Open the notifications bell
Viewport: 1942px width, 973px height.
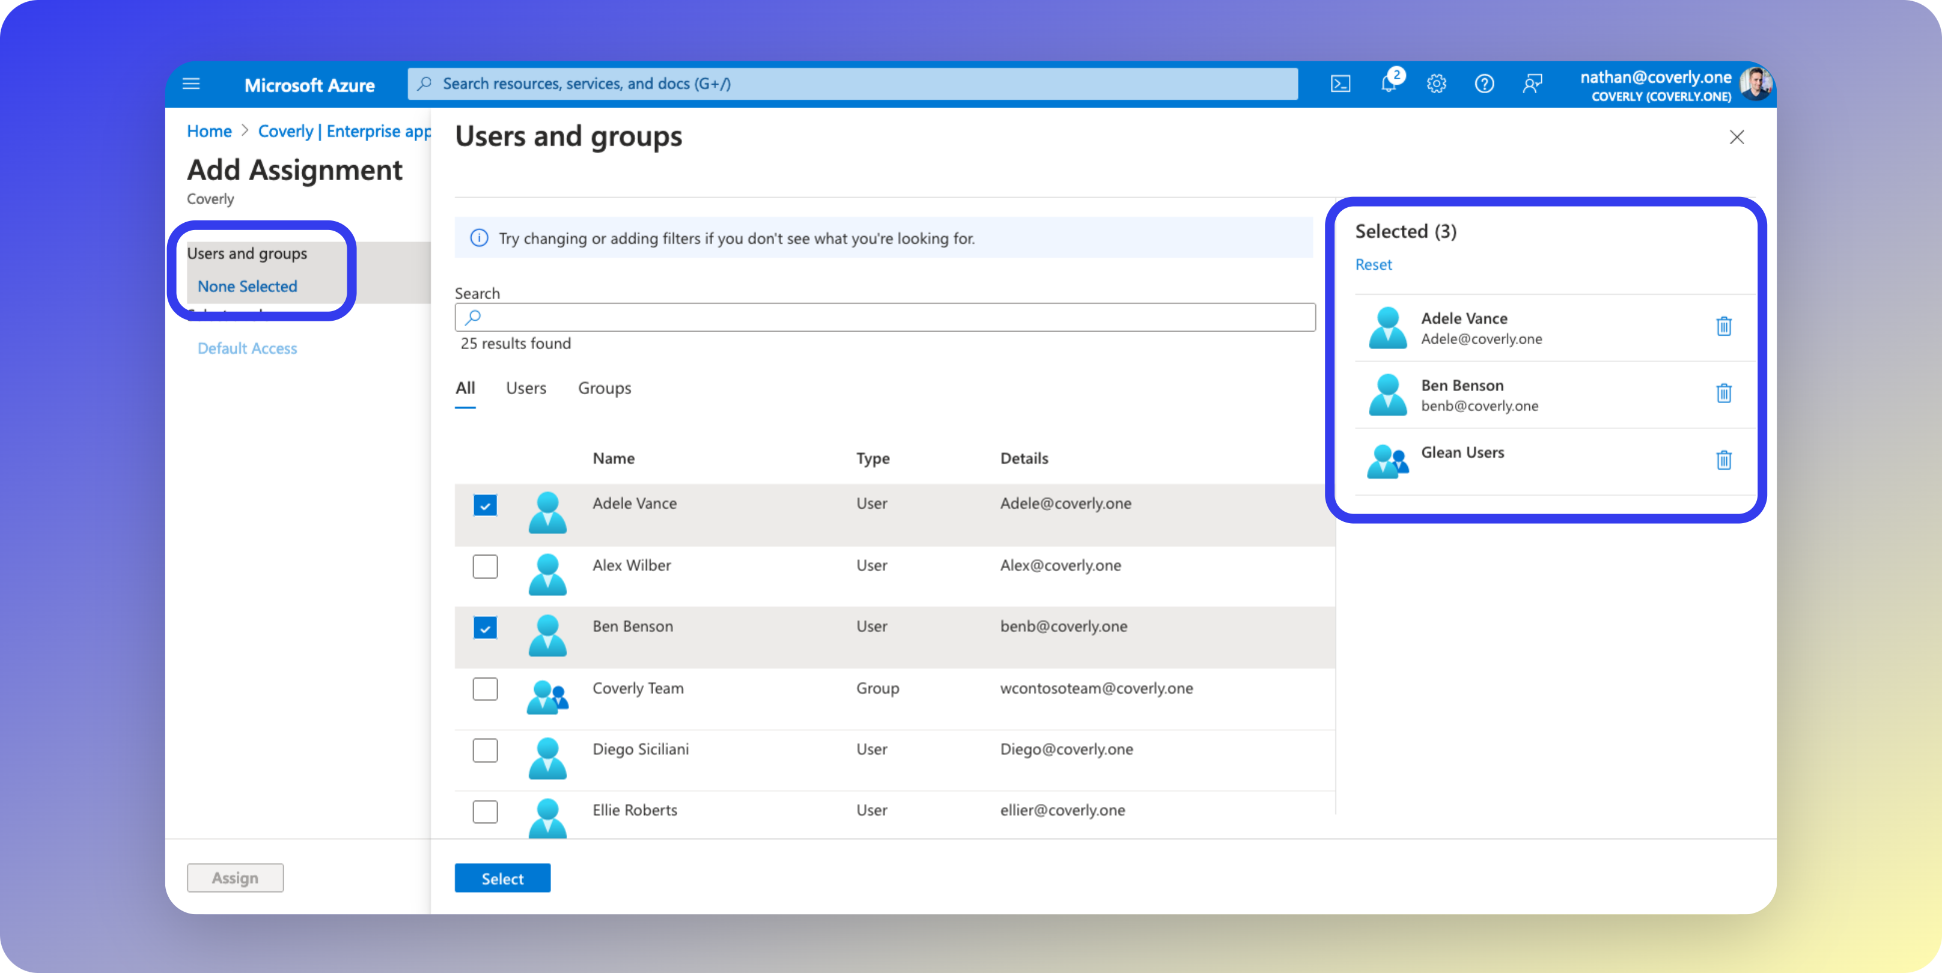1389,83
